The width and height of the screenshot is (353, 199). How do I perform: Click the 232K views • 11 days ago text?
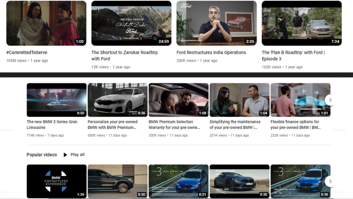290,135
